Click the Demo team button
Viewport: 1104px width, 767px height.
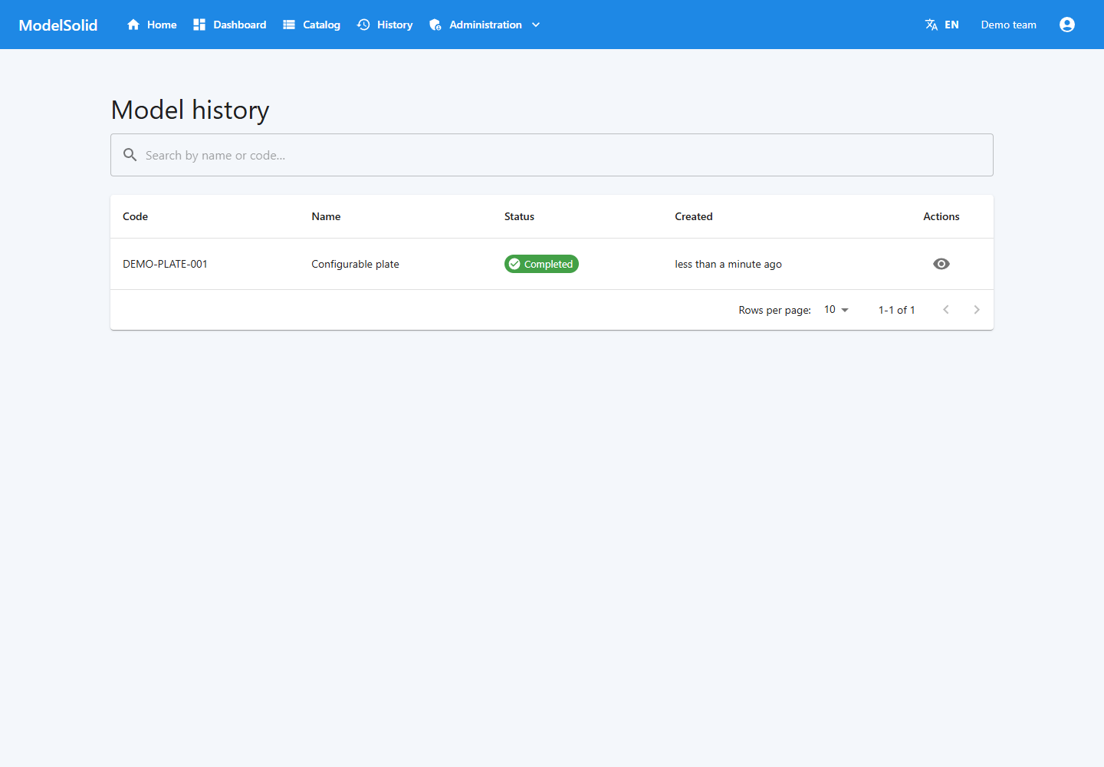(1008, 25)
